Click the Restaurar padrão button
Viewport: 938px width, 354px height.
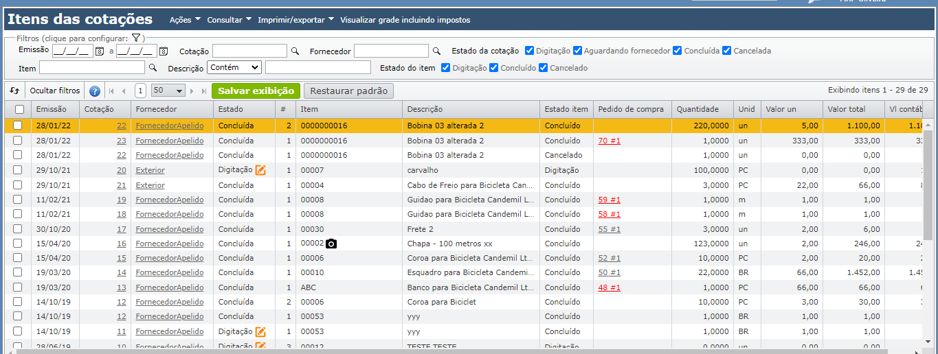pos(349,91)
